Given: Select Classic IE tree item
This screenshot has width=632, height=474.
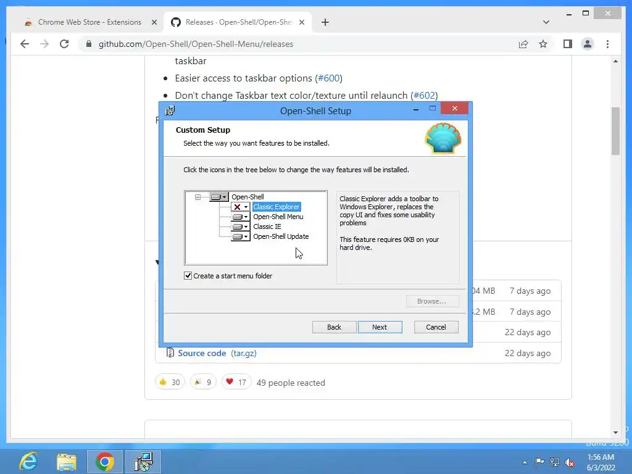Looking at the screenshot, I should click(x=267, y=227).
